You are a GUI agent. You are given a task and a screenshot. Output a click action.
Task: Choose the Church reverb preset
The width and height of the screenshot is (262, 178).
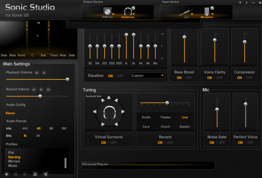[165, 127]
